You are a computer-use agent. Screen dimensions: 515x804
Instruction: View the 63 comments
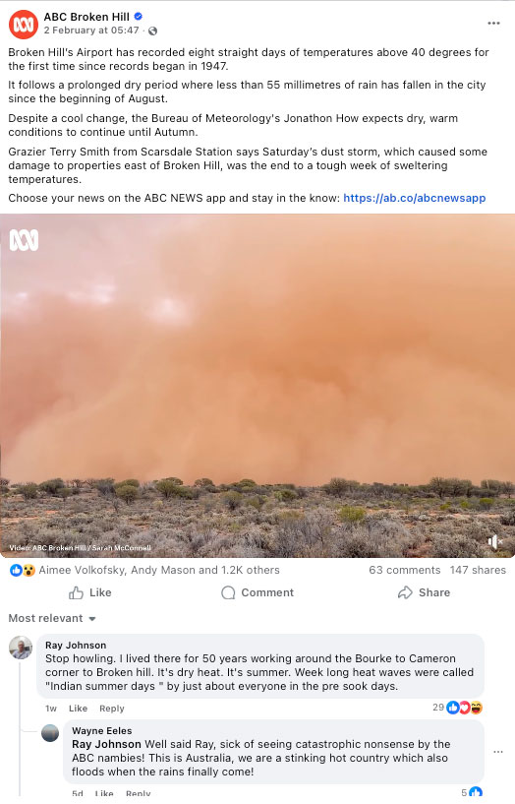pyautogui.click(x=404, y=570)
